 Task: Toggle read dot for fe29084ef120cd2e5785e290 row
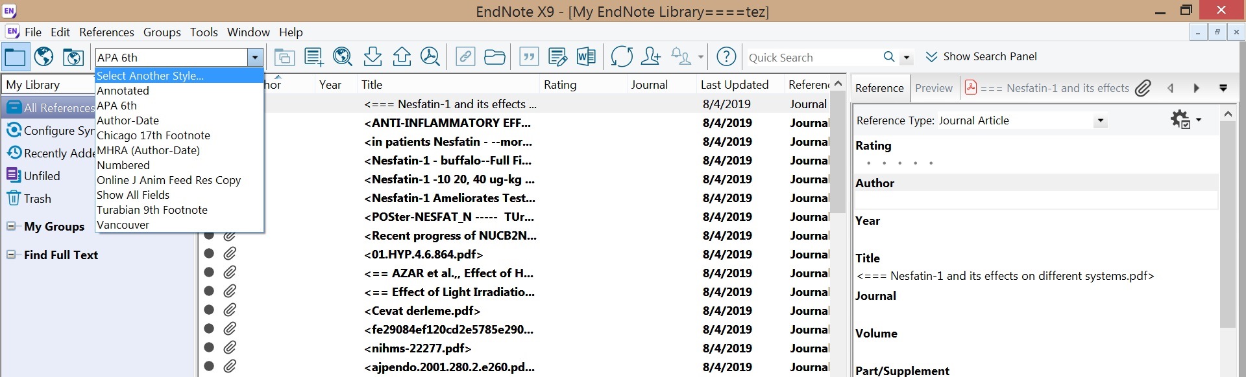click(209, 328)
